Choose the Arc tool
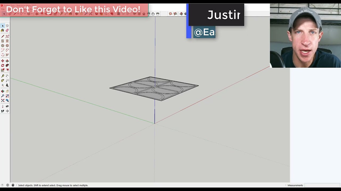This screenshot has height=191, width=341. [x=3, y=50]
